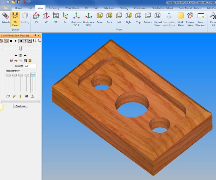Screen dimensions: 216x180
Task: Switch to the Edit ribbon tab
Action: pos(30,8)
